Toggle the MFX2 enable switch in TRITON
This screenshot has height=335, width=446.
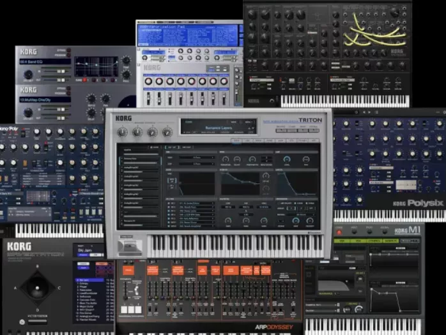click(169, 226)
